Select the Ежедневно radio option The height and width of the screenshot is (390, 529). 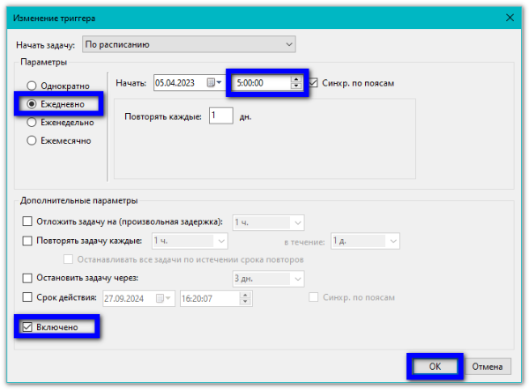[33, 104]
